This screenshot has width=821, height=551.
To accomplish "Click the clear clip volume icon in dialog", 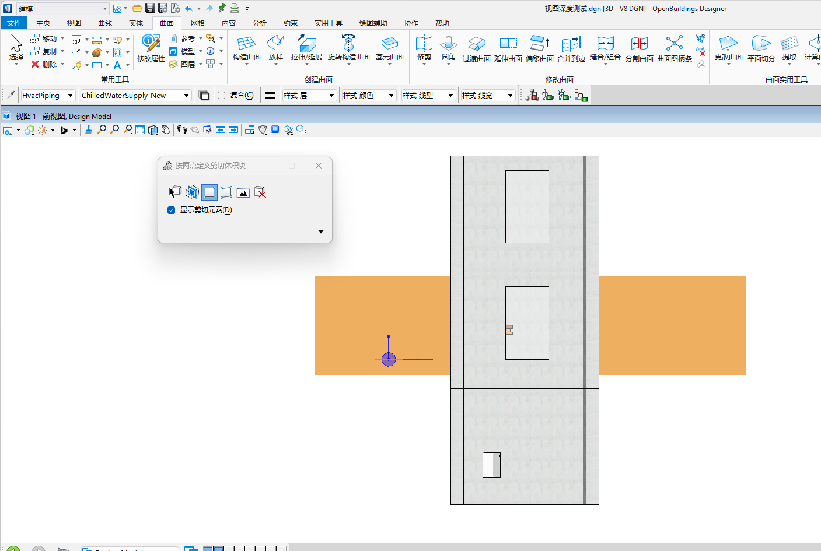I will tap(260, 192).
